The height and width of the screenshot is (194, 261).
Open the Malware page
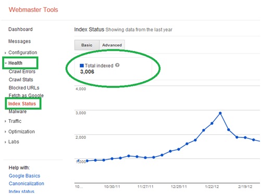coord(18,111)
